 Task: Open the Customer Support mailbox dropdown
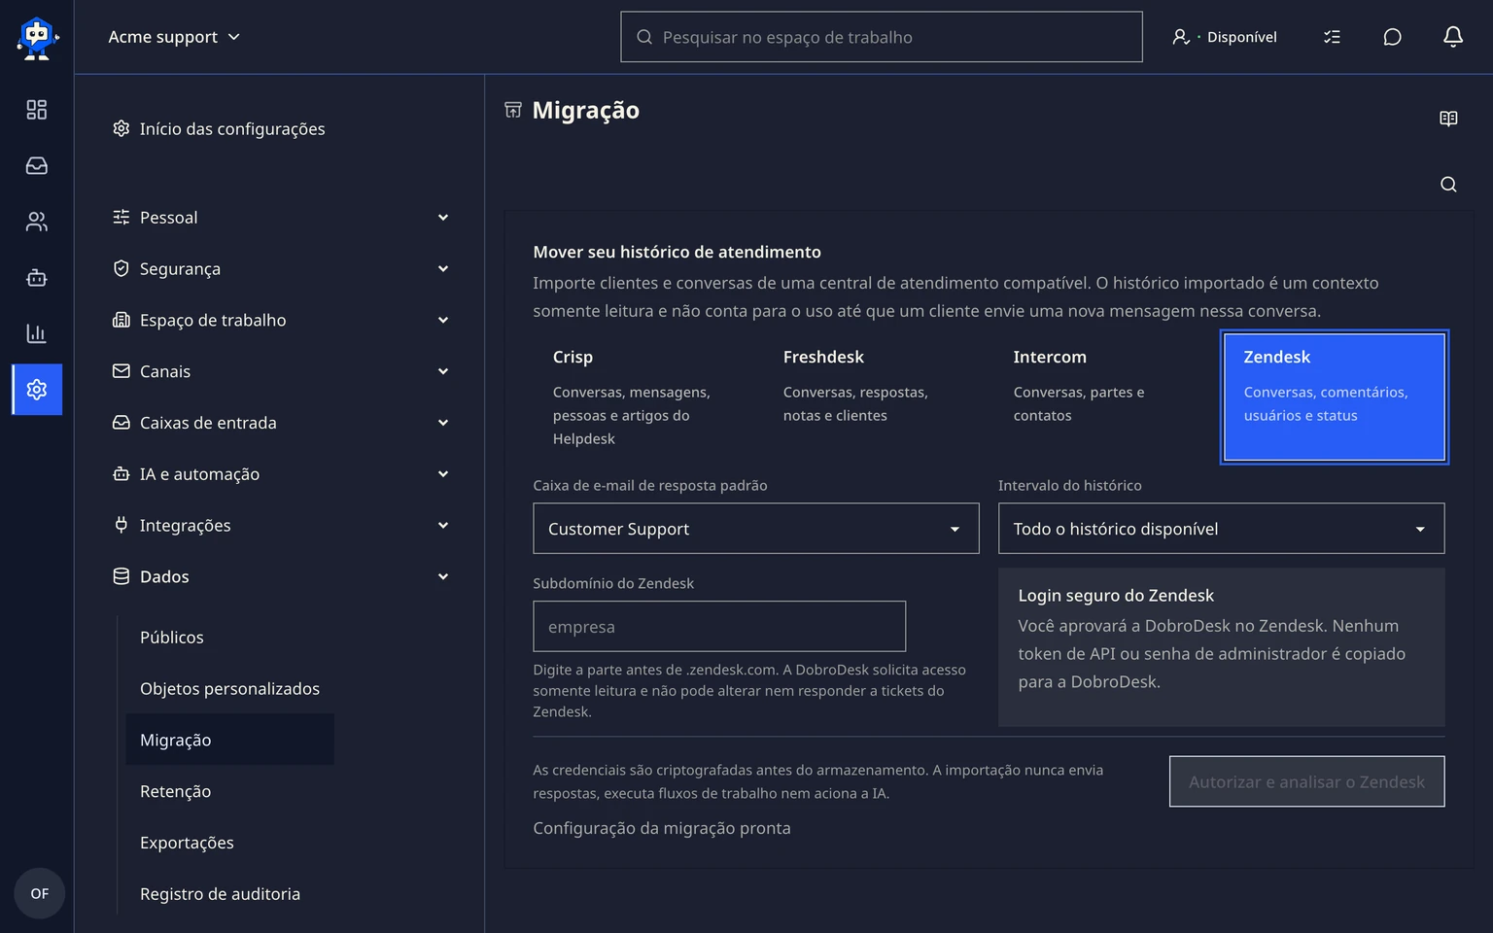click(756, 529)
